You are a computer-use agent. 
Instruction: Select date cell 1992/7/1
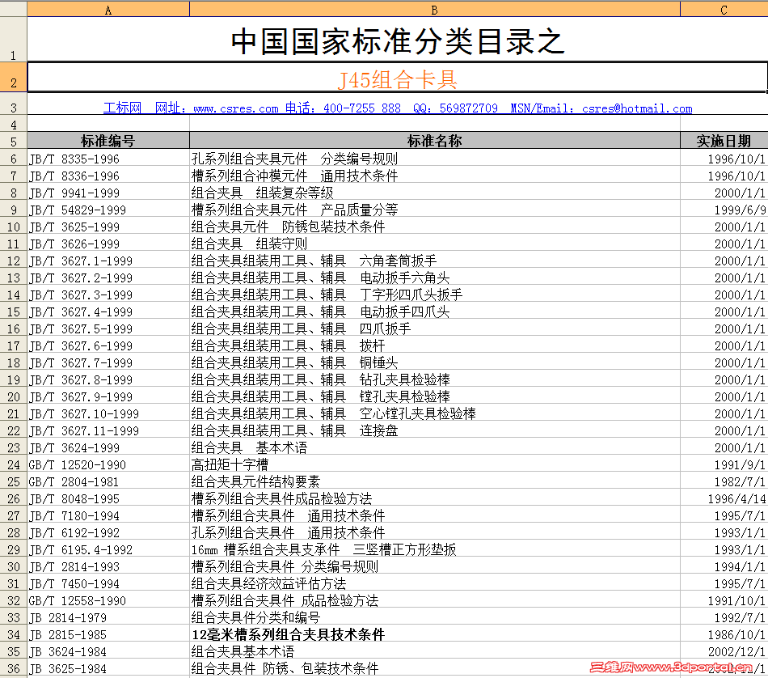click(x=724, y=617)
